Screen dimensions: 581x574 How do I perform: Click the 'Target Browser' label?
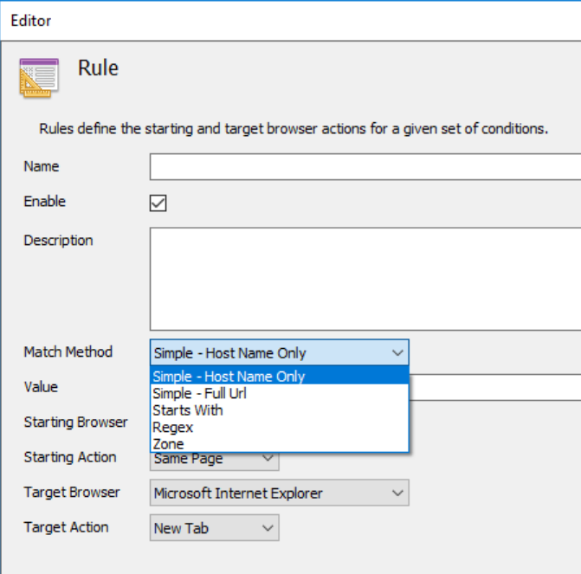72,493
